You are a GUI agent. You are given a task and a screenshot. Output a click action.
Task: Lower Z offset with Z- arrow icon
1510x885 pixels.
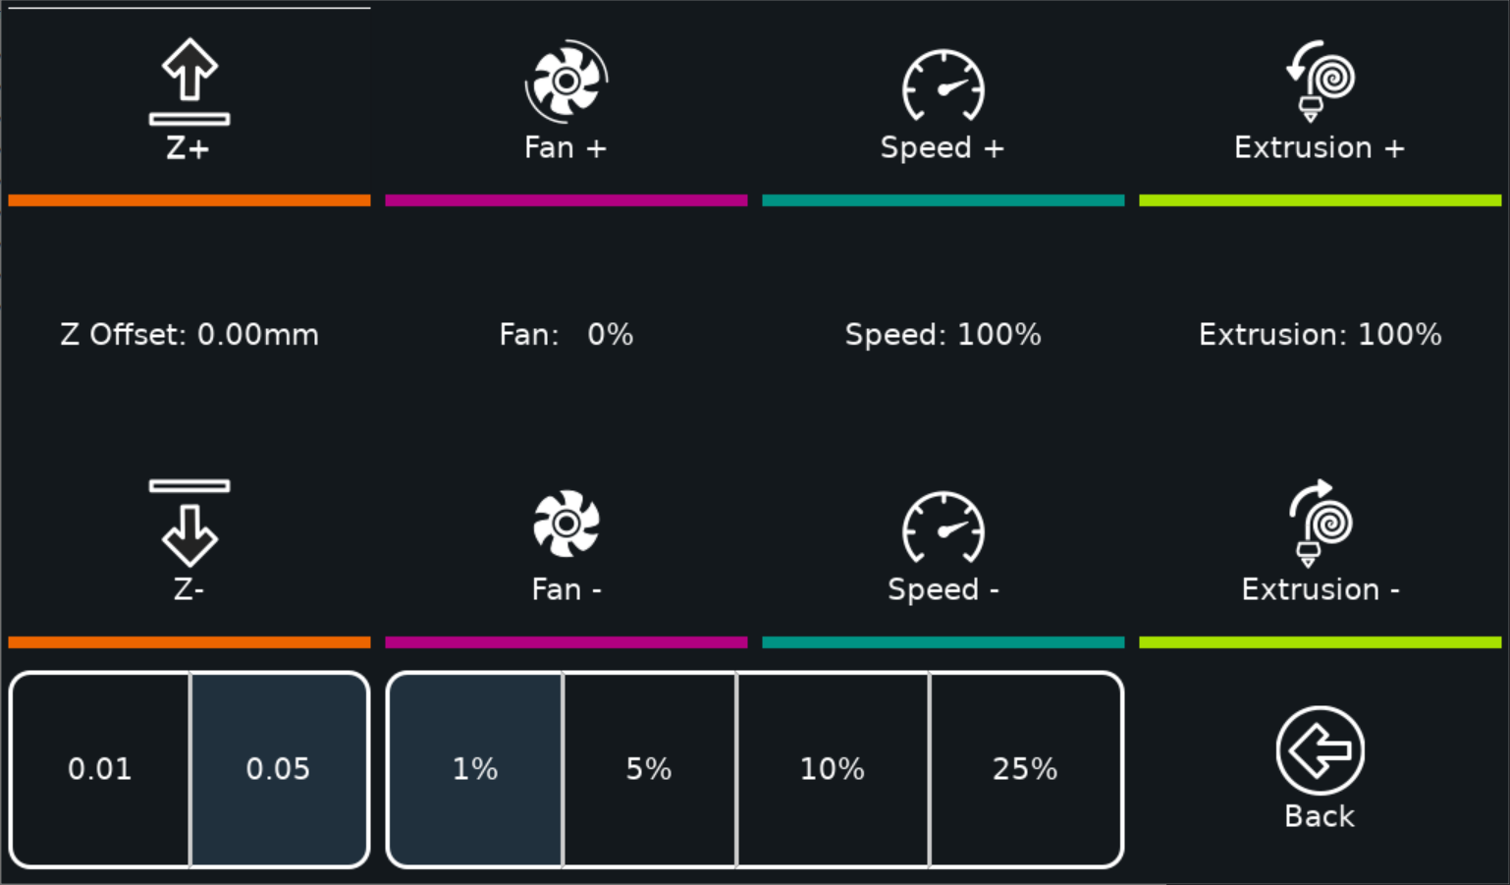pos(189,523)
